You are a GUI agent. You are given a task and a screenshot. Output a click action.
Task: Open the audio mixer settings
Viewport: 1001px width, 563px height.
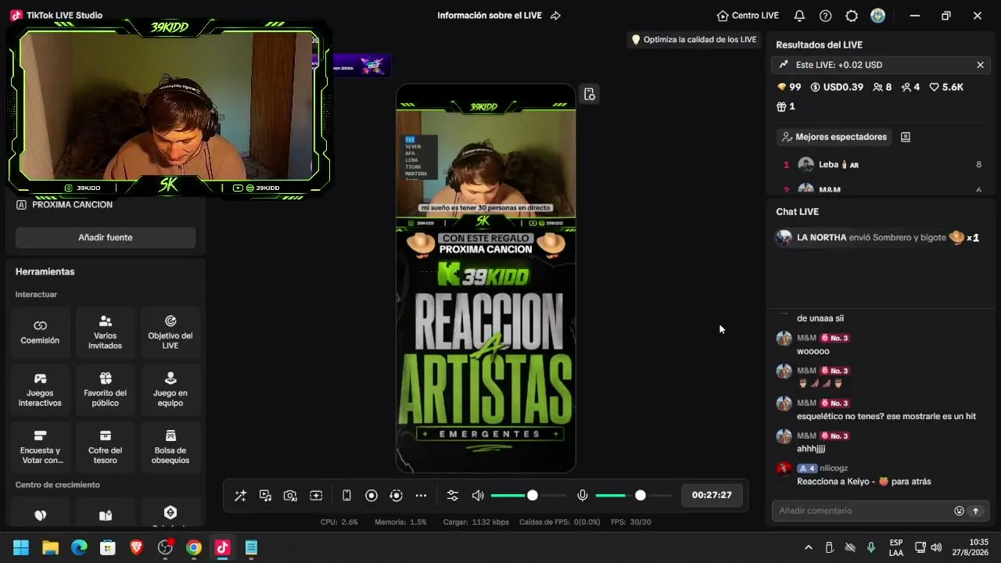[x=453, y=496]
